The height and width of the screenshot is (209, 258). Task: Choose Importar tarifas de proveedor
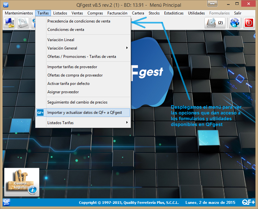[x=83, y=67]
